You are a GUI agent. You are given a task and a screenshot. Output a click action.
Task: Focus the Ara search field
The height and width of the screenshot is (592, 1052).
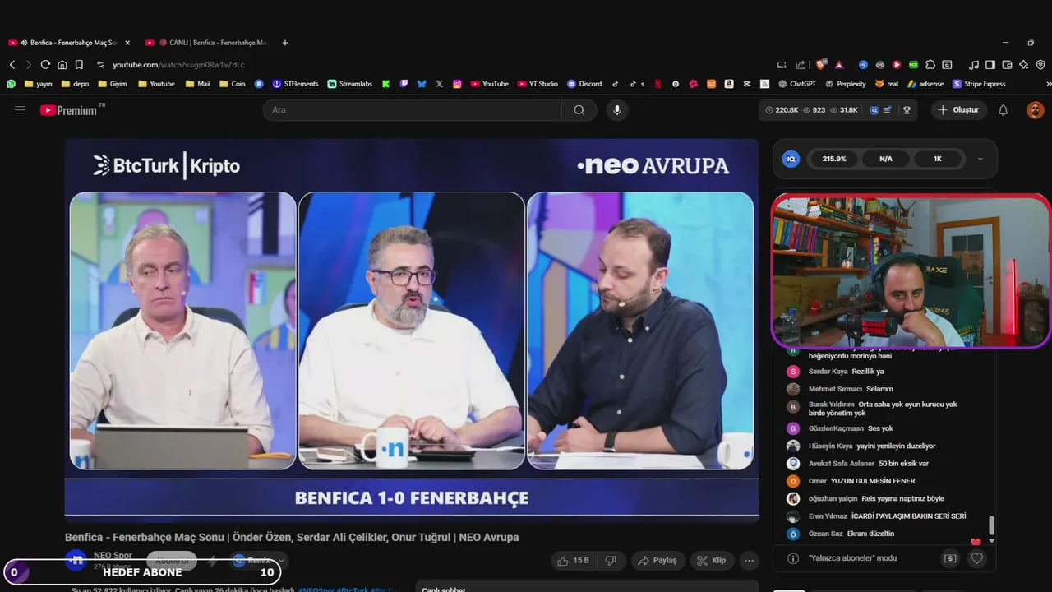point(413,110)
